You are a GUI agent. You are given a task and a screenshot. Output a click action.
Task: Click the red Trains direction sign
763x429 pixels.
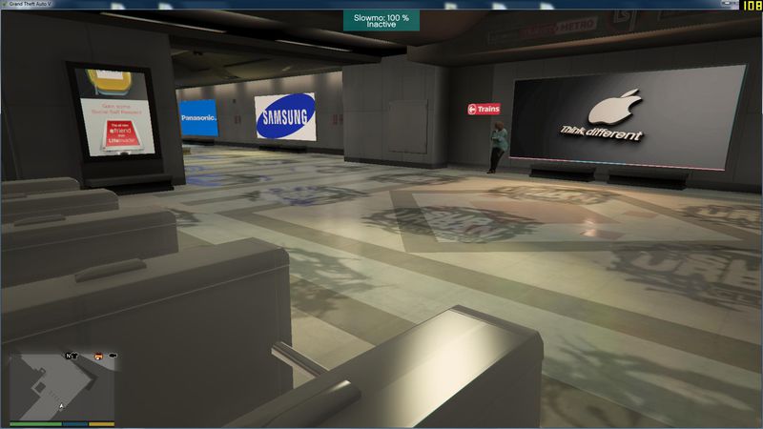pyautogui.click(x=484, y=109)
